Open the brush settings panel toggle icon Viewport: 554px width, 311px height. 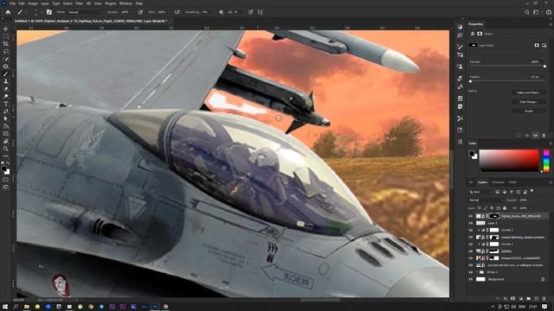(x=49, y=12)
